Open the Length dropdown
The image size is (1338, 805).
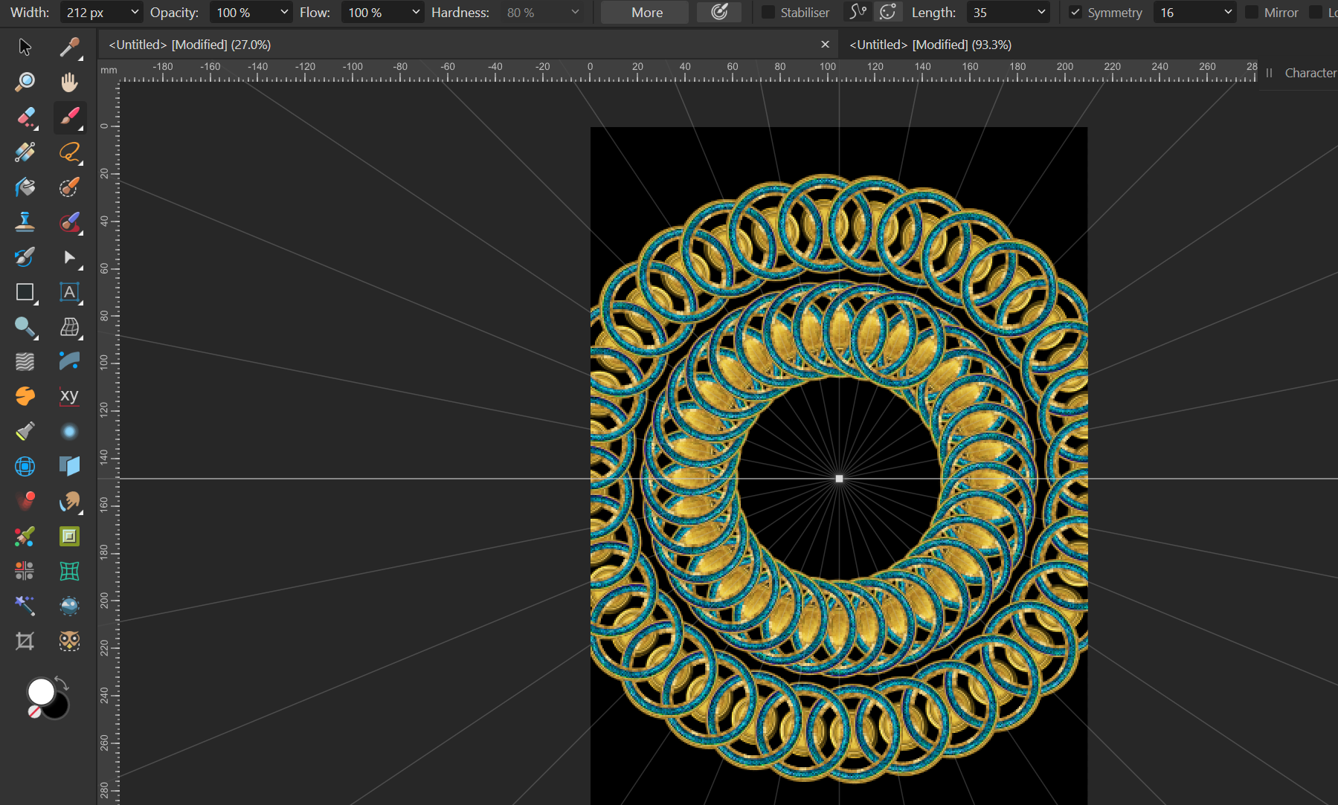pos(1041,12)
